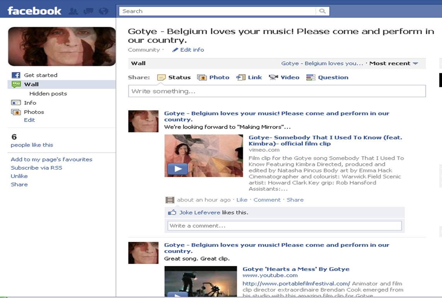Choose Status share option
This screenshot has height=298, width=442.
tap(179, 78)
